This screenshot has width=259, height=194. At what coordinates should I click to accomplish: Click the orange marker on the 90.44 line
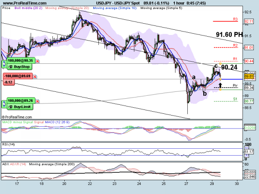tap(221, 64)
